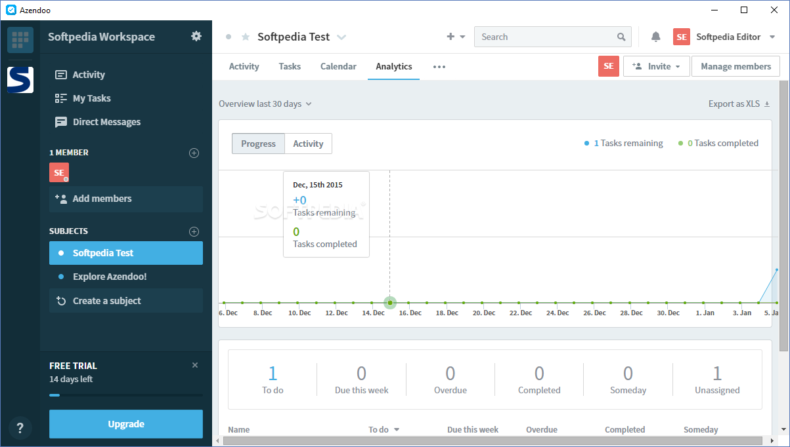Select the Softpedia workspace logo

click(20, 79)
